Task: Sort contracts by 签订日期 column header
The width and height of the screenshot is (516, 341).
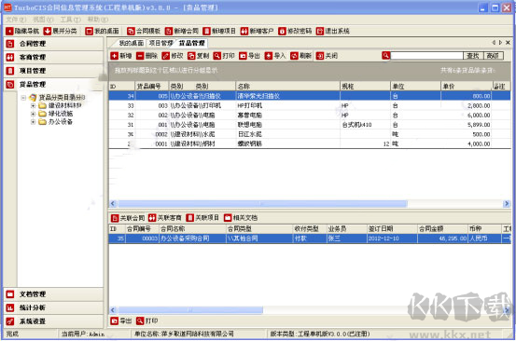Action: point(392,229)
